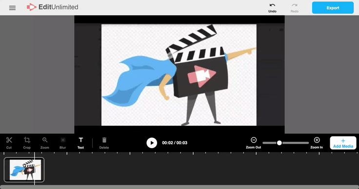Click the video preview canvas
This screenshot has height=189, width=359.
[x=179, y=75]
